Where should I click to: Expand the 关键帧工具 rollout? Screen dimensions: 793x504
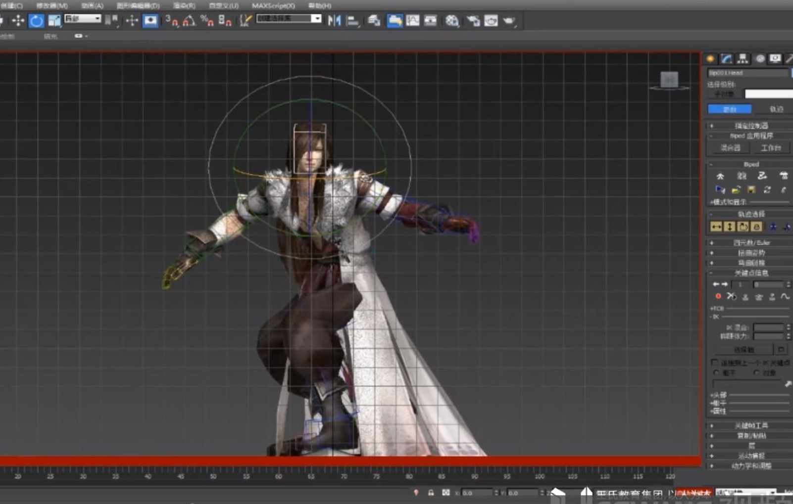coord(751,425)
